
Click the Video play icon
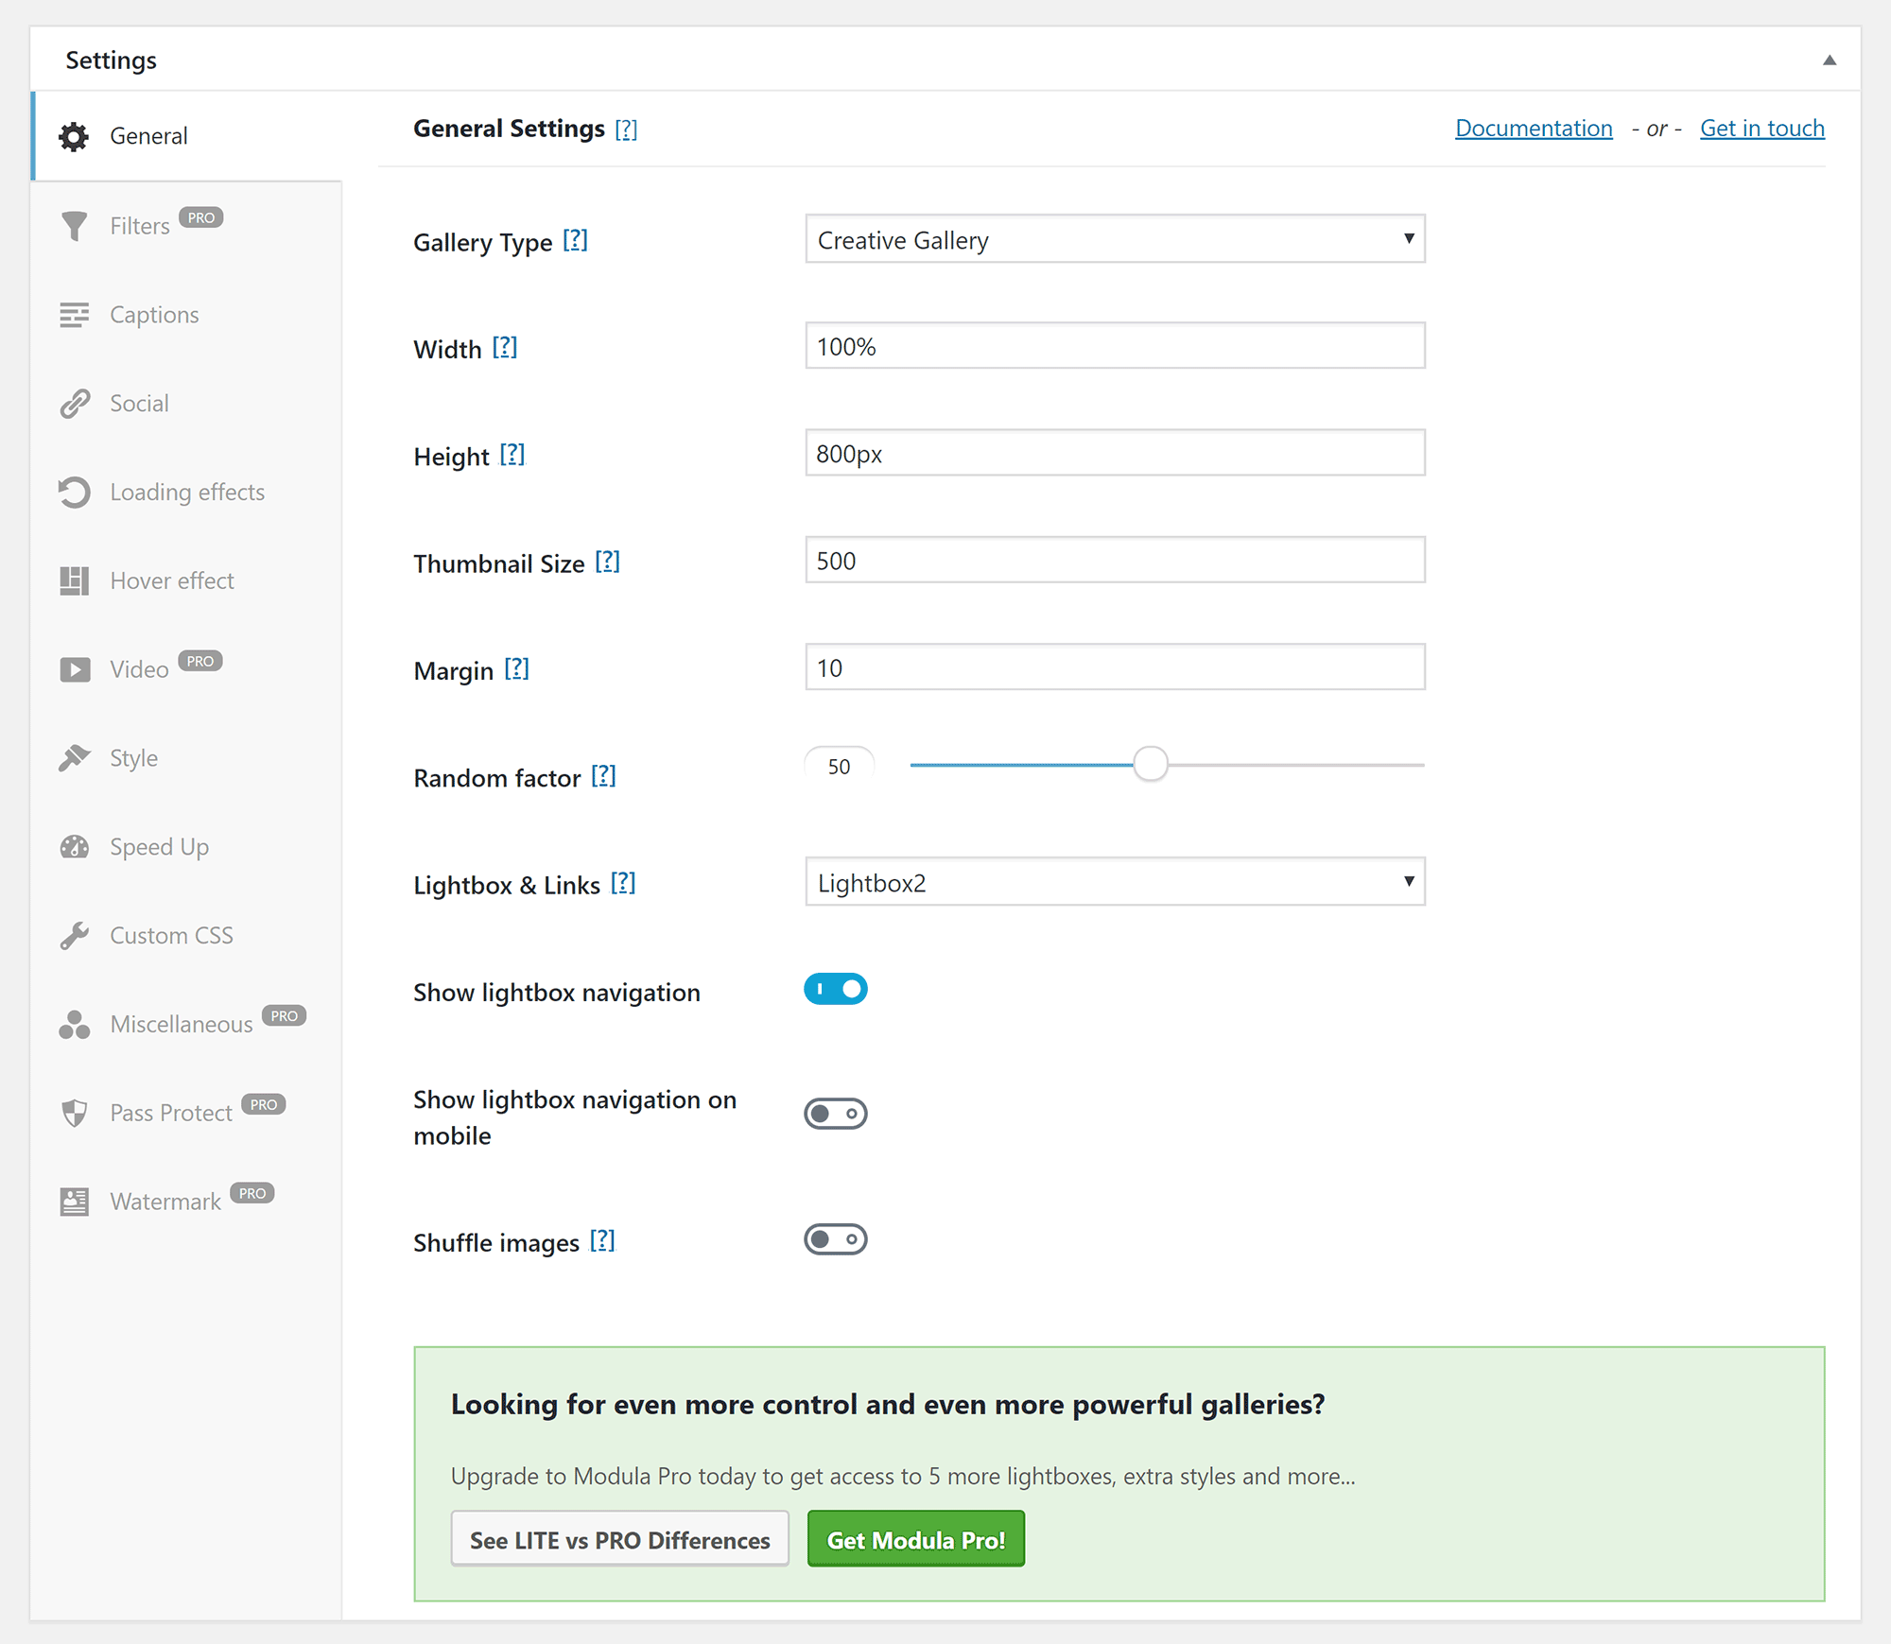pyautogui.click(x=75, y=669)
